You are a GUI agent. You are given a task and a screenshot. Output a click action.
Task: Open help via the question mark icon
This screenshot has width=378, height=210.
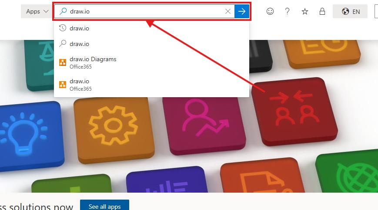(x=287, y=11)
